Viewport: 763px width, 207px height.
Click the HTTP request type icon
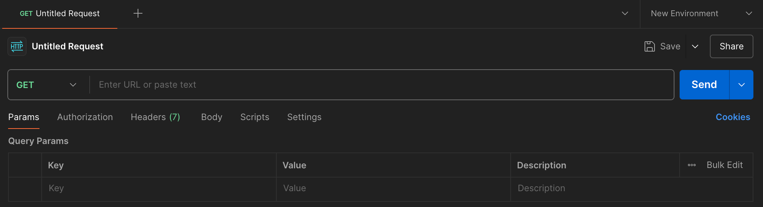(x=17, y=46)
